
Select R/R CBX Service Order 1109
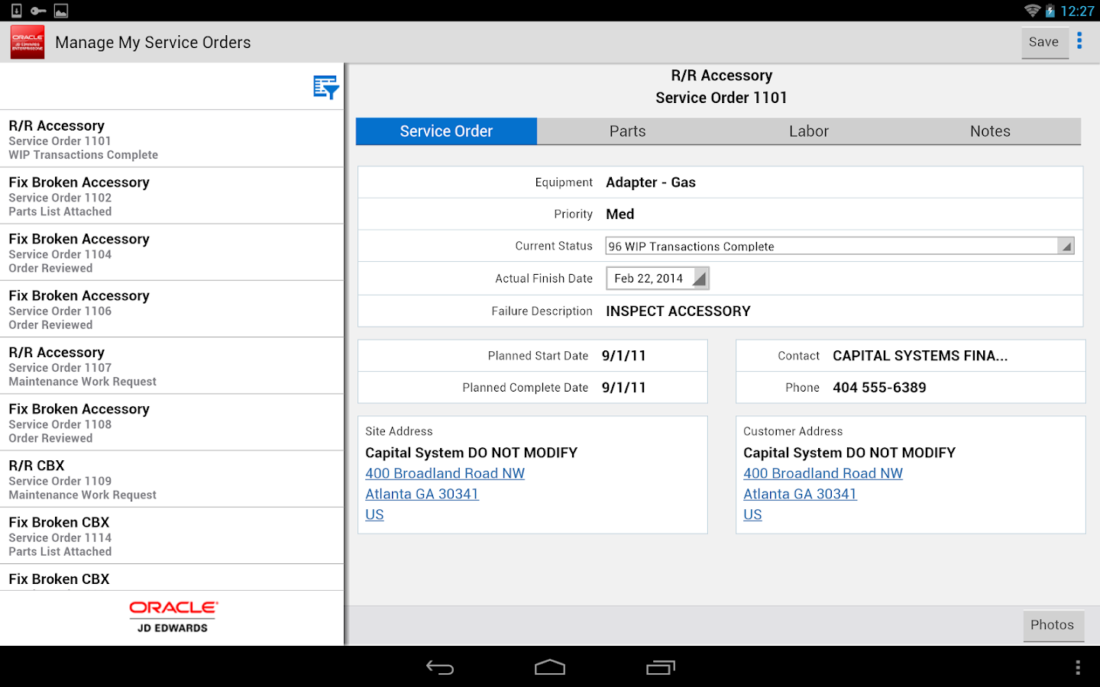pyautogui.click(x=172, y=479)
